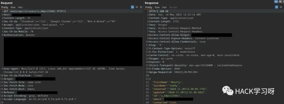
Task: Switch Response panel to Raw tab
Action: click(x=157, y=7)
